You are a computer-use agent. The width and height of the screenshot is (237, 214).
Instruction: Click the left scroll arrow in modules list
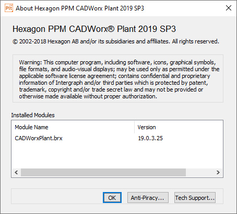(16, 172)
